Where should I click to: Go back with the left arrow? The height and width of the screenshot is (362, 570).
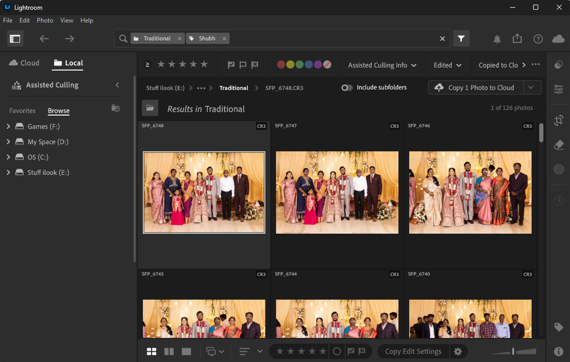(x=44, y=38)
